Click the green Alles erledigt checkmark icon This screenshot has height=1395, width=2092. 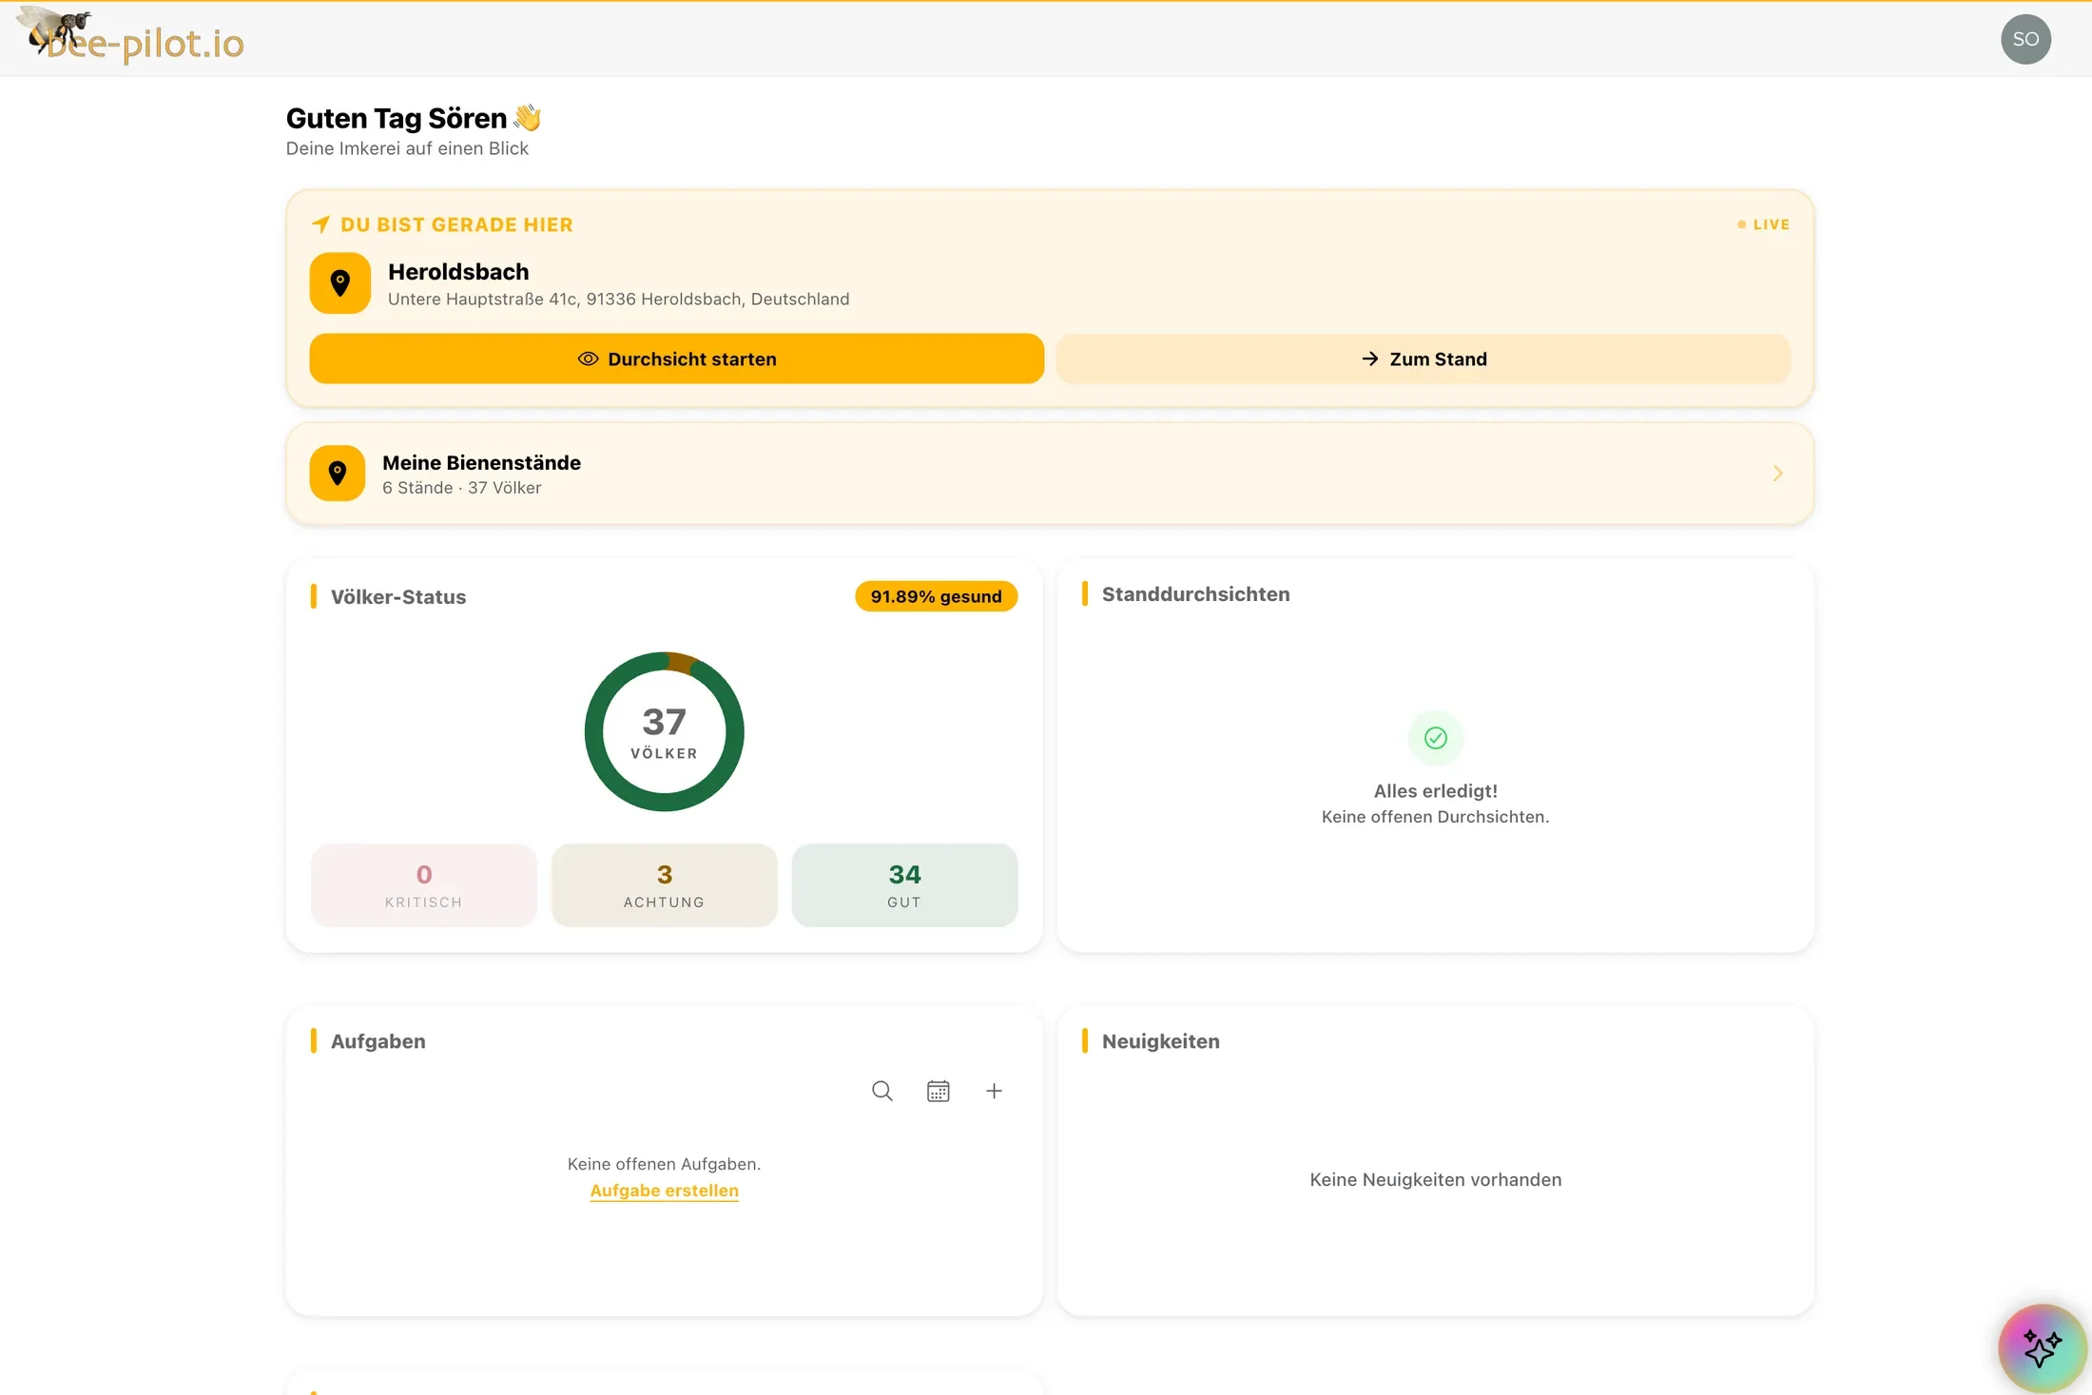coord(1436,738)
